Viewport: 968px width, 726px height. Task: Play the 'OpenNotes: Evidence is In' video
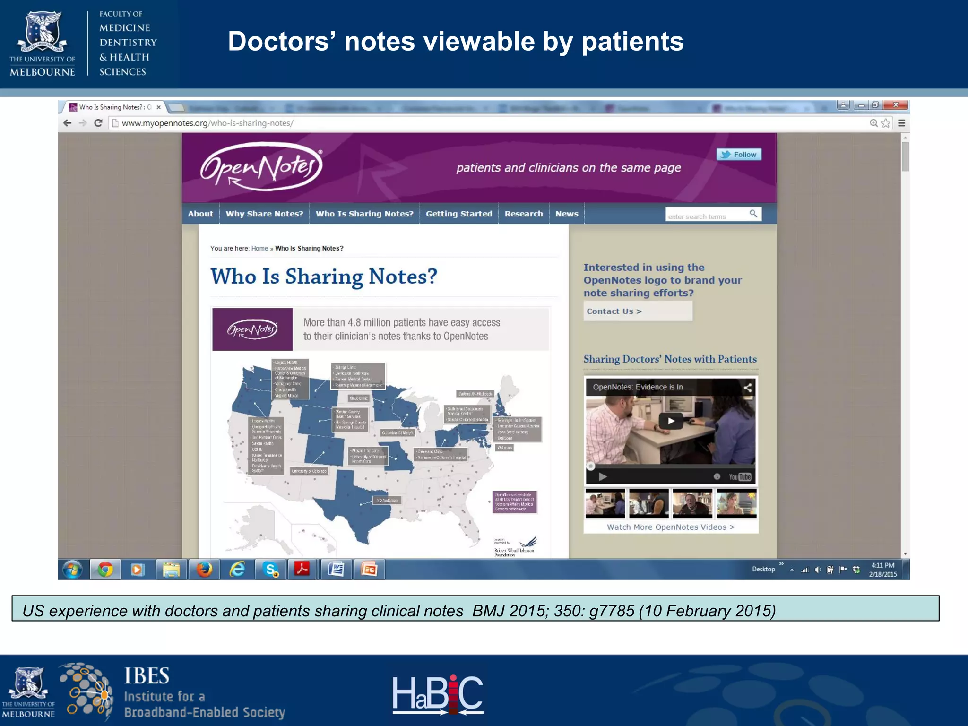click(x=671, y=421)
